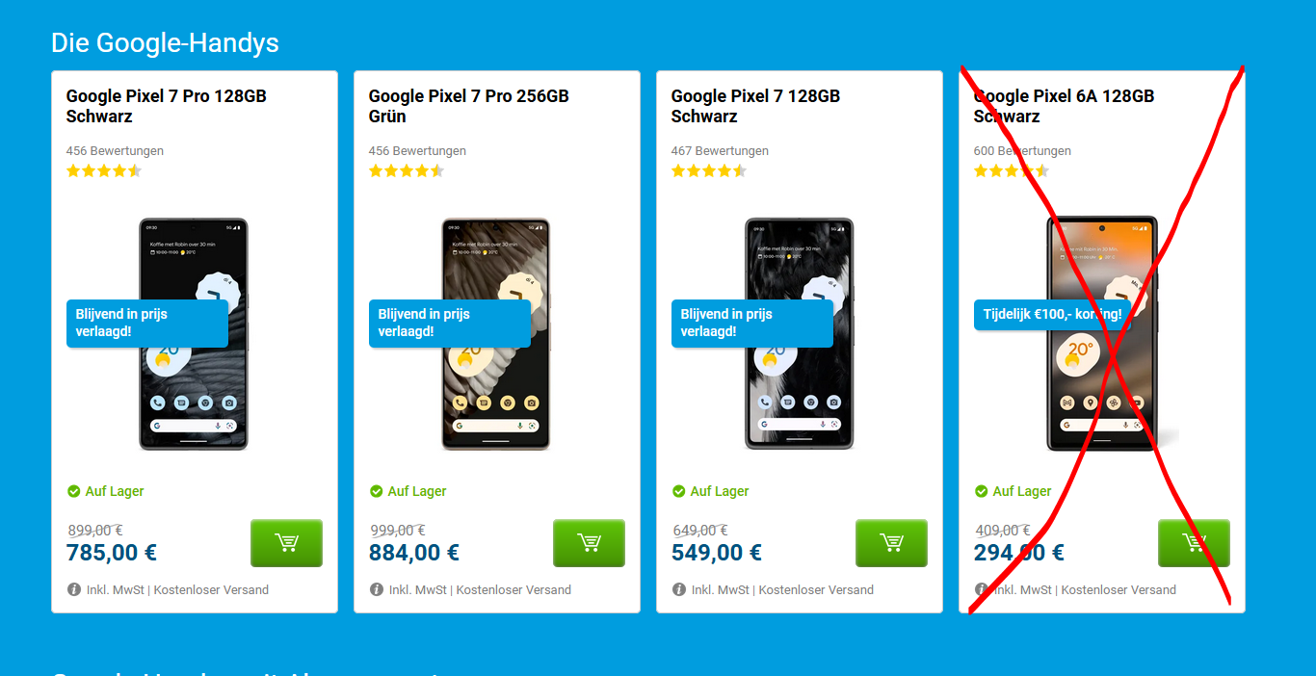Open Google Pixel 7 128GB Schwarz title

point(755,106)
